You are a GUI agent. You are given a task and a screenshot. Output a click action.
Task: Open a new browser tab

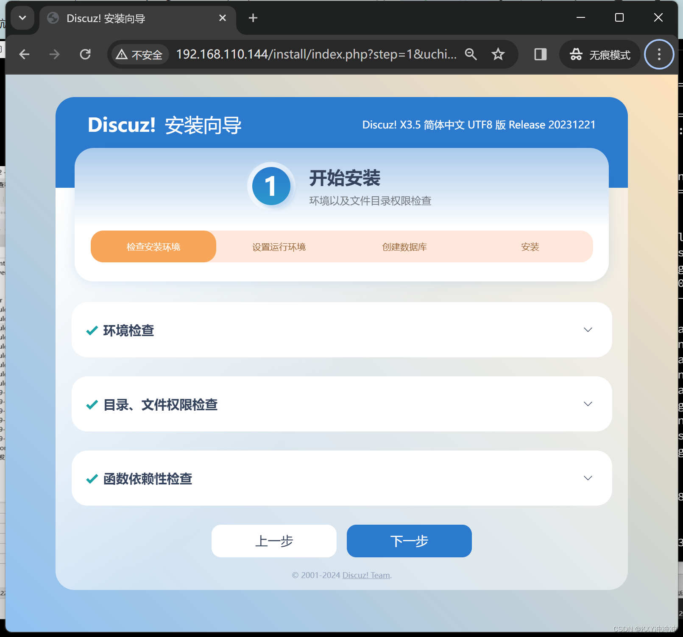coord(253,18)
